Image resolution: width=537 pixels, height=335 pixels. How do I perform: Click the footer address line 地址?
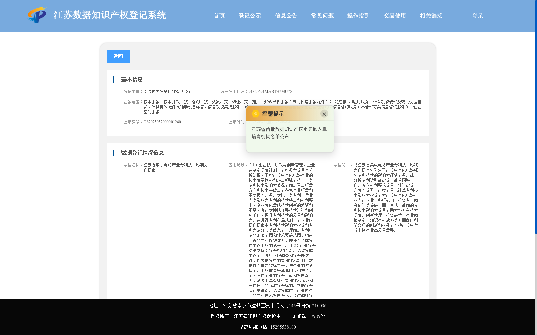point(267,306)
